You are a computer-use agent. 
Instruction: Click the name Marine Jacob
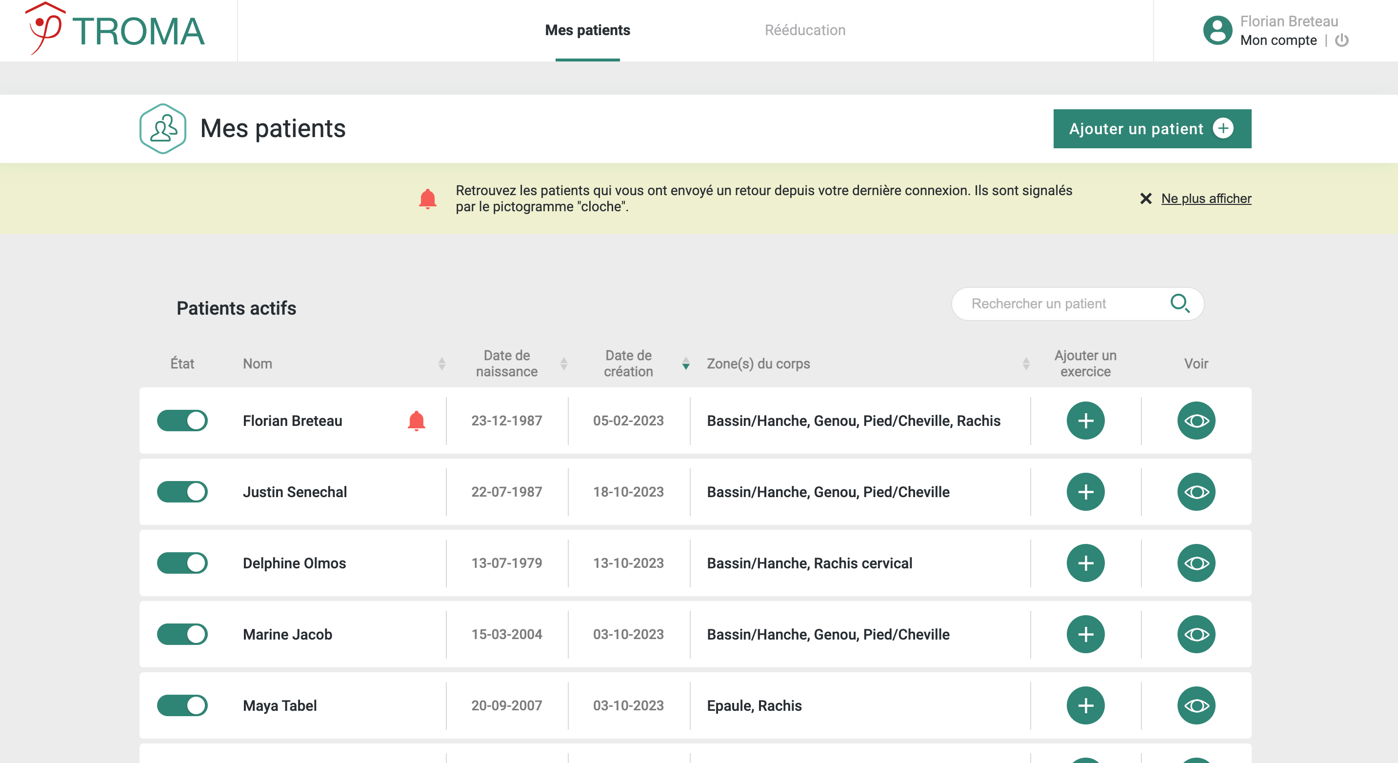288,634
